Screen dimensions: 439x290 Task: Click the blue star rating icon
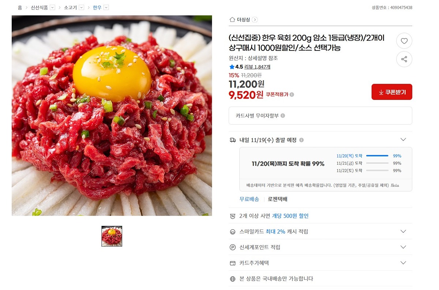click(232, 67)
